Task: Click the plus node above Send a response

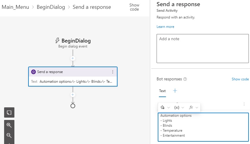Action: click(73, 58)
